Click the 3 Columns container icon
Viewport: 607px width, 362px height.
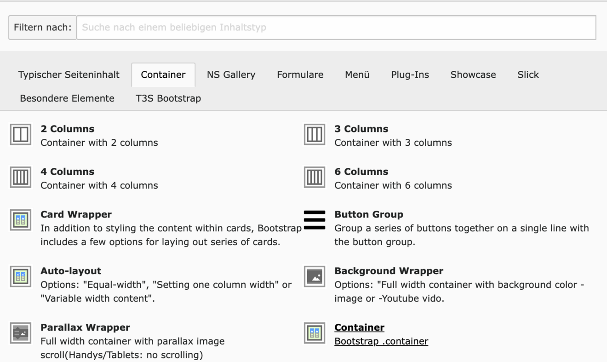pos(315,135)
